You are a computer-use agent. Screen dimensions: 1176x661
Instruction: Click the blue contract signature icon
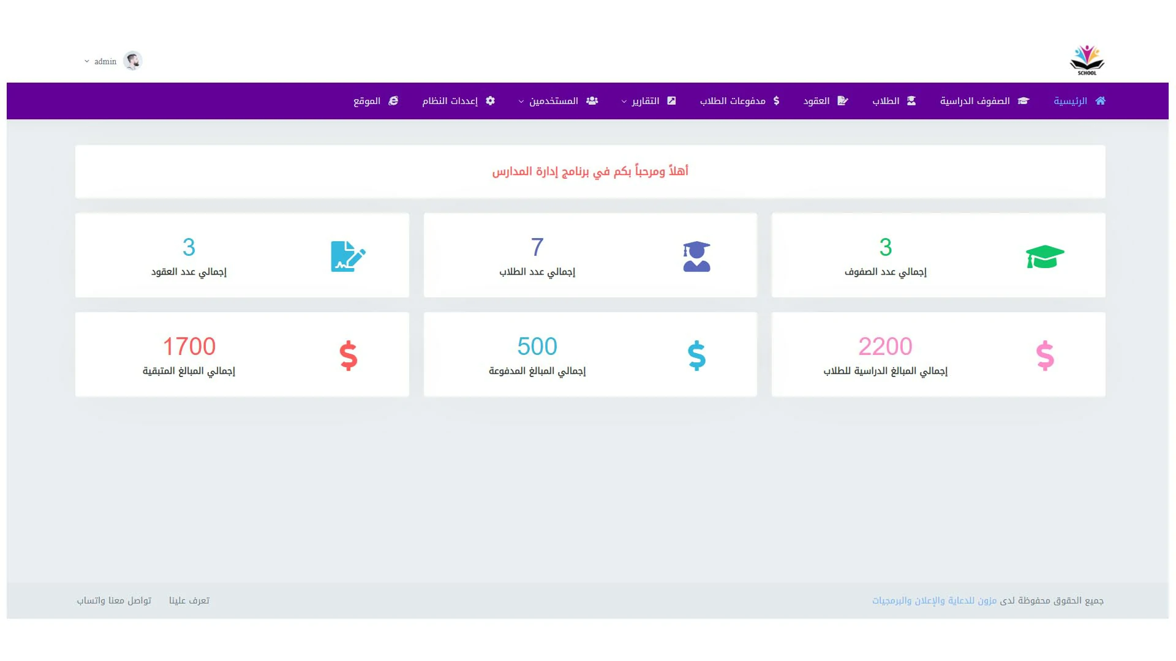point(348,256)
